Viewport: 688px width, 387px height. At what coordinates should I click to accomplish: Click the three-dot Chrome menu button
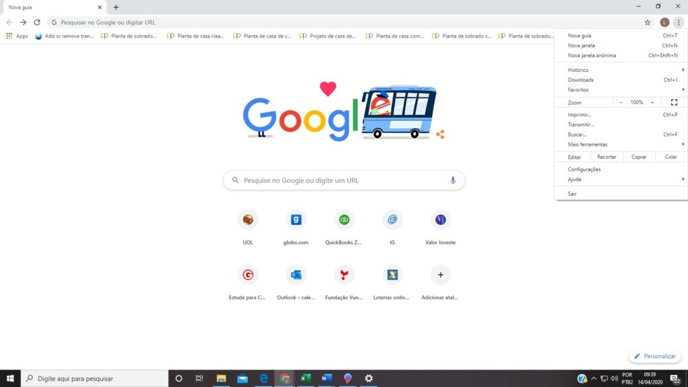[x=679, y=22]
